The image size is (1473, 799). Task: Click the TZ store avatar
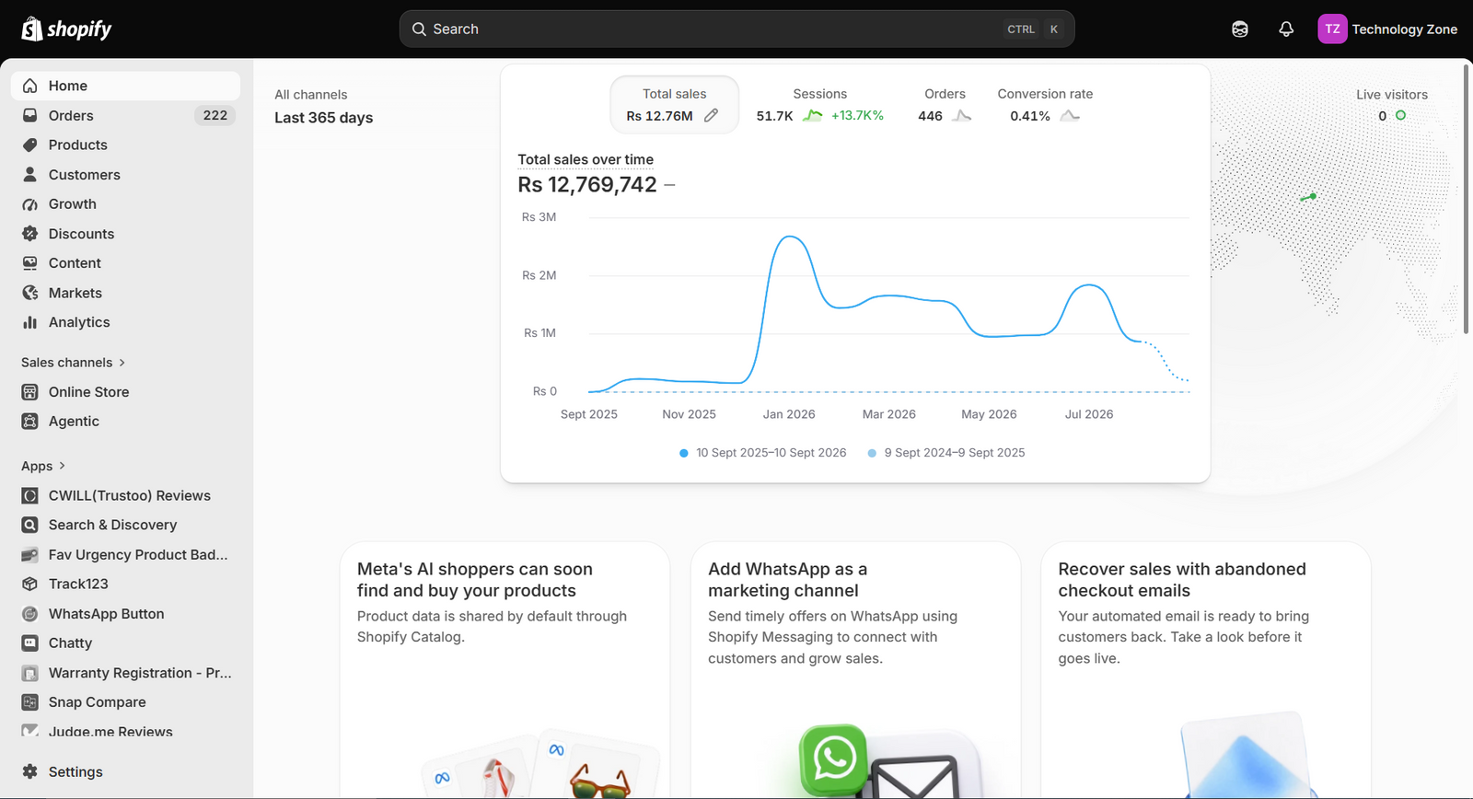click(1332, 29)
